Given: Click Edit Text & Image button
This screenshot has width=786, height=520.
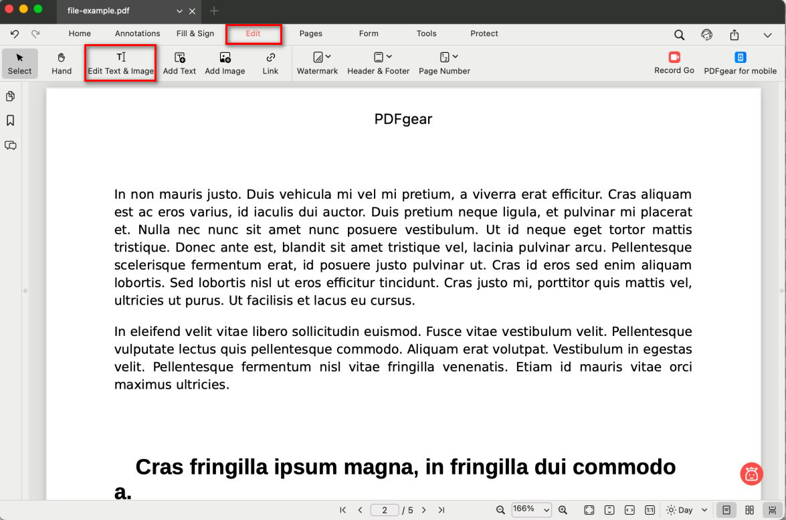Looking at the screenshot, I should (x=120, y=63).
